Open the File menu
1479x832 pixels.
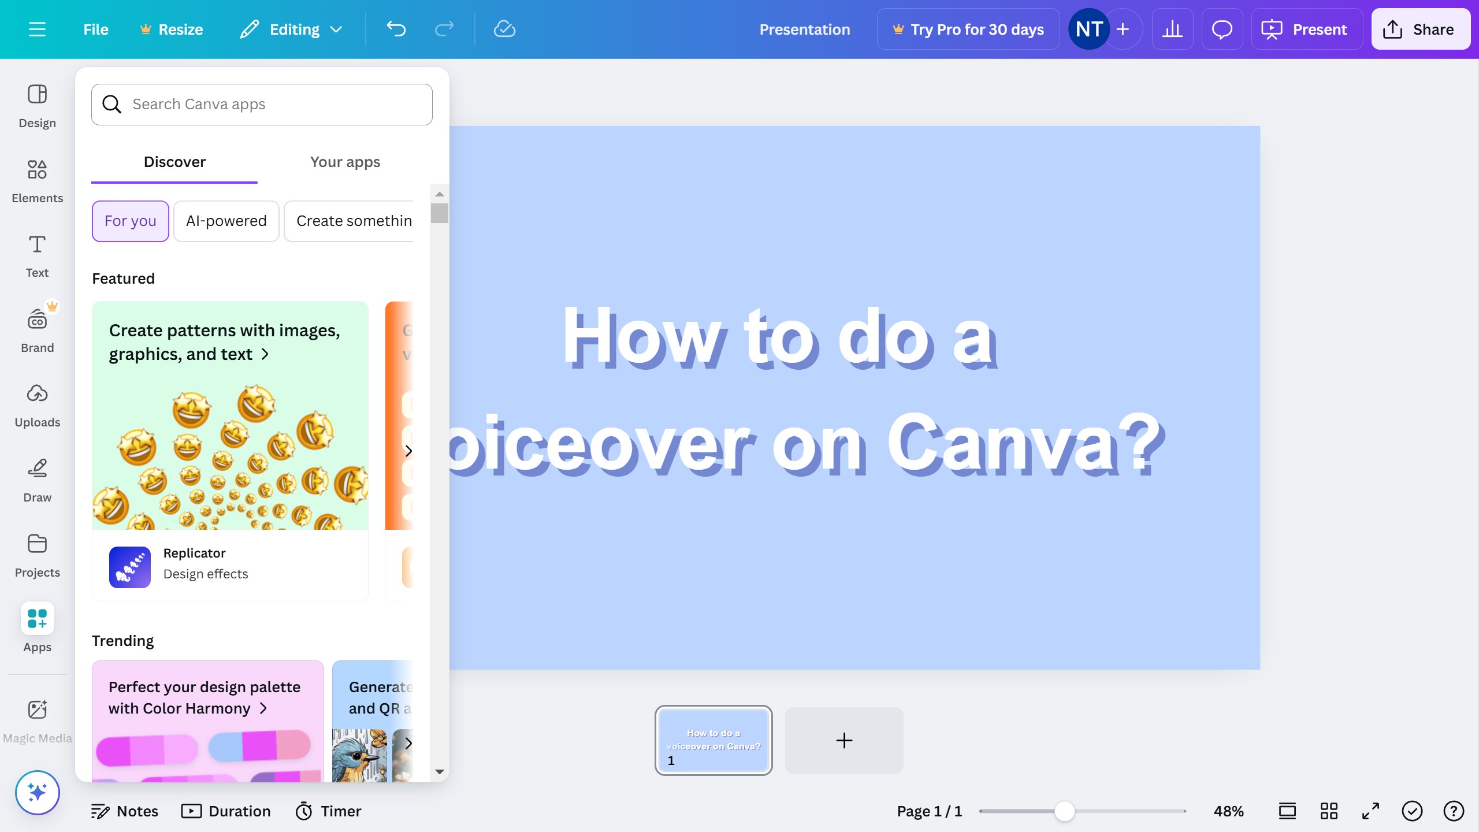point(95,29)
